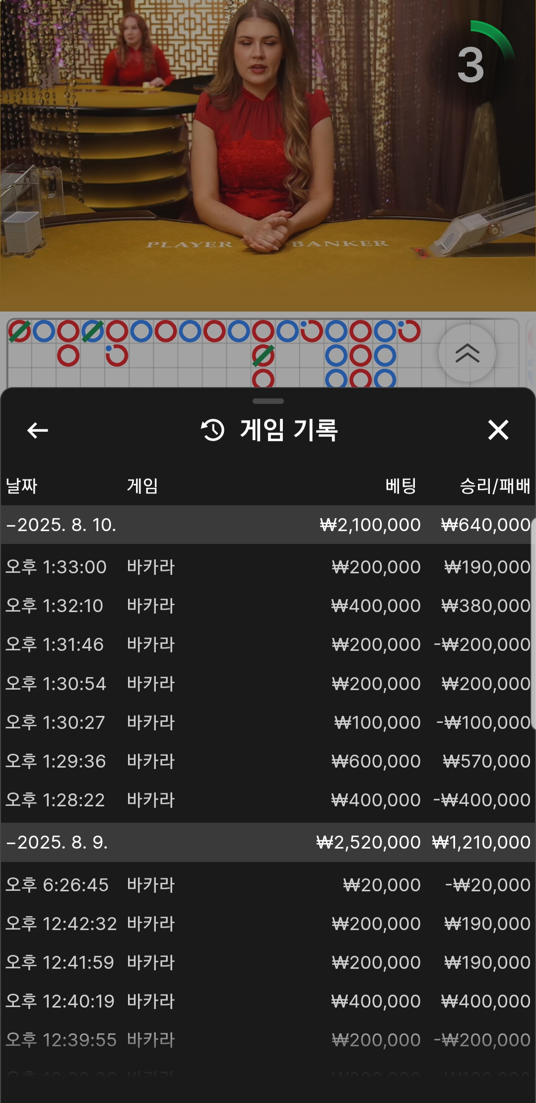Tap the ₩2,520,000 daily bet total
This screenshot has width=536, height=1103.
pyautogui.click(x=368, y=842)
